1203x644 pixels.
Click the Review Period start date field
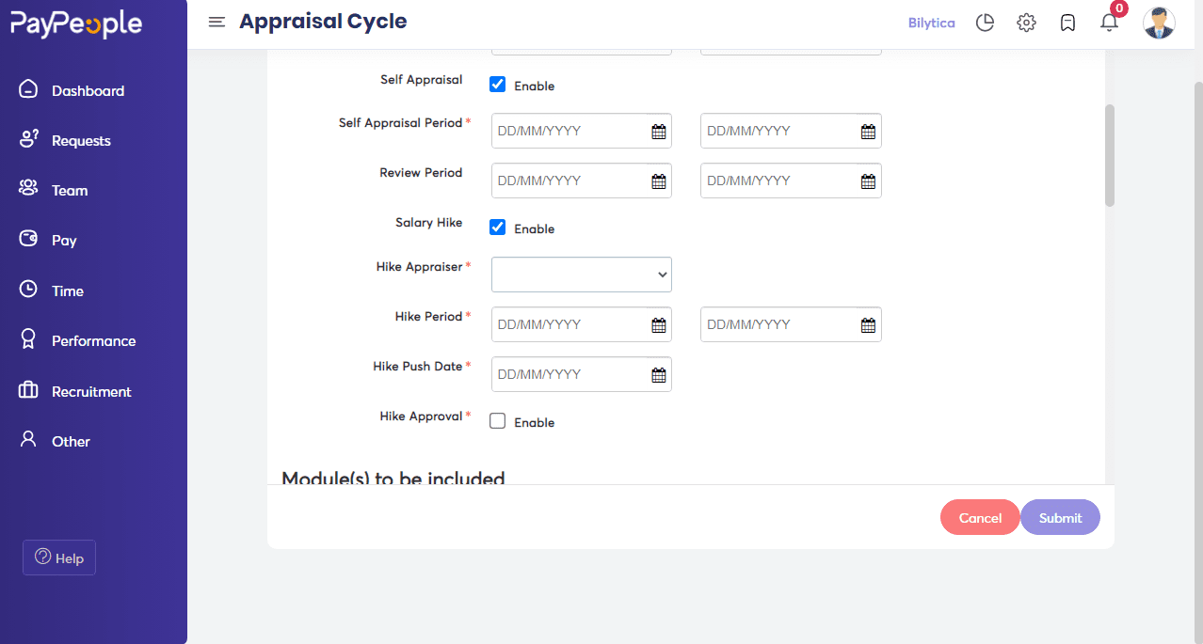pos(582,181)
